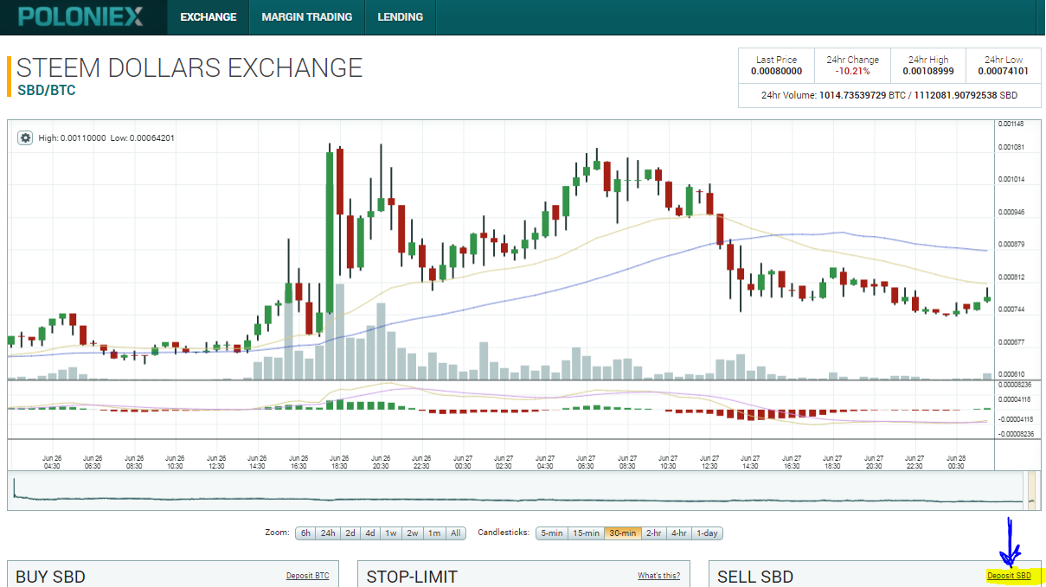This screenshot has height=587, width=1046.
Task: Set chart zoom to 4d
Action: click(x=370, y=533)
